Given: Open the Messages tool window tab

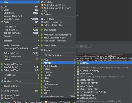Looking at the screenshot, I should 51,102.
